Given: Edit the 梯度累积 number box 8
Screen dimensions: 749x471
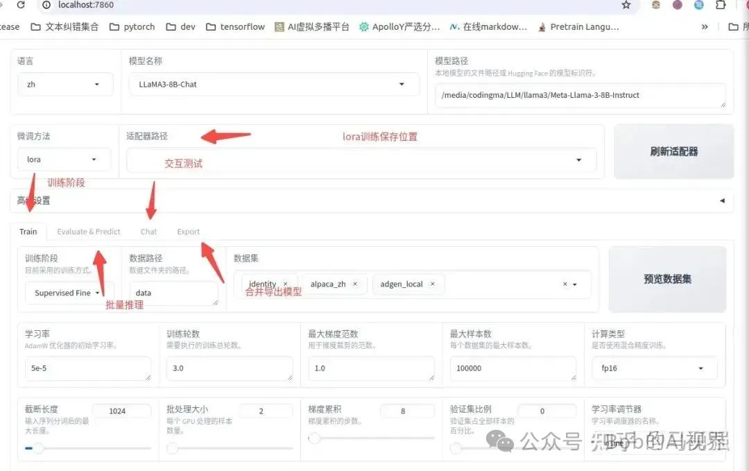Looking at the screenshot, I should click(407, 411).
